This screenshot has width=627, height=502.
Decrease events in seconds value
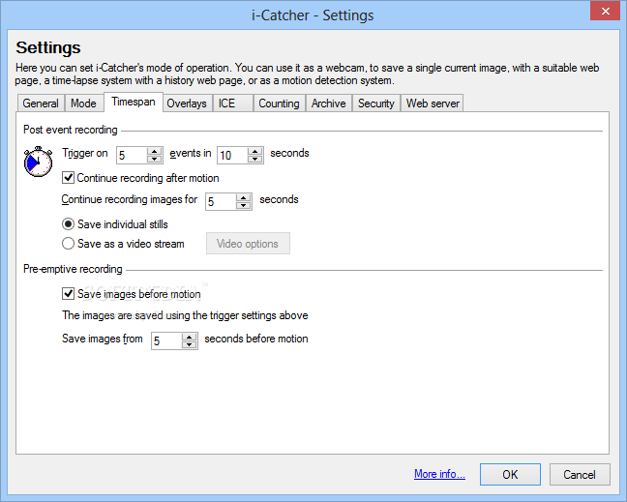(x=254, y=159)
